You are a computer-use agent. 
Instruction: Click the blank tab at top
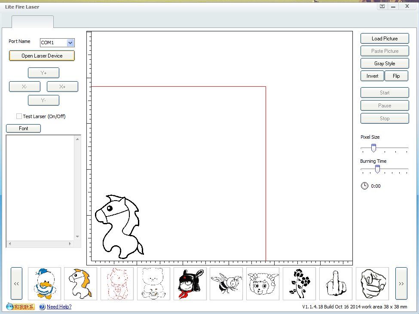(33, 22)
